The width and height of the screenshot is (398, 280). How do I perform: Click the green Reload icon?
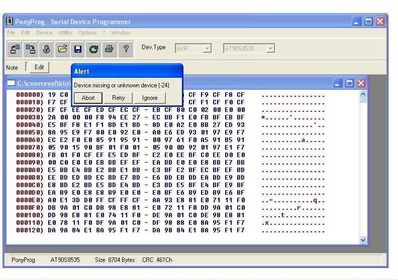93,49
